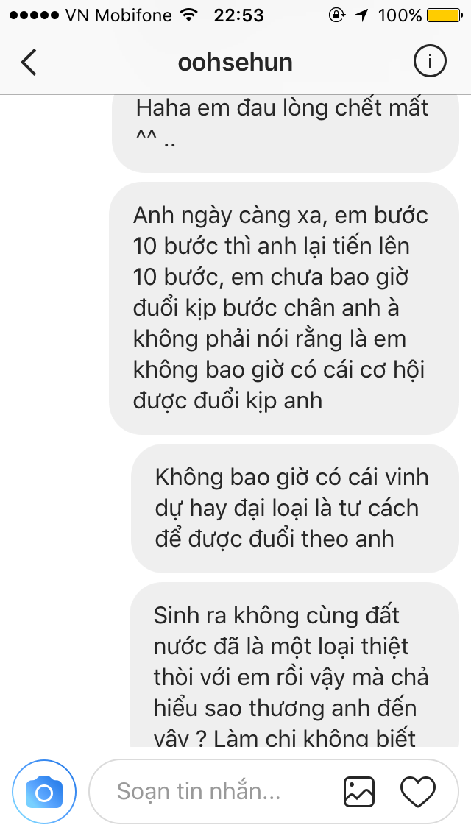Open conversation details info icon

pos(429,62)
